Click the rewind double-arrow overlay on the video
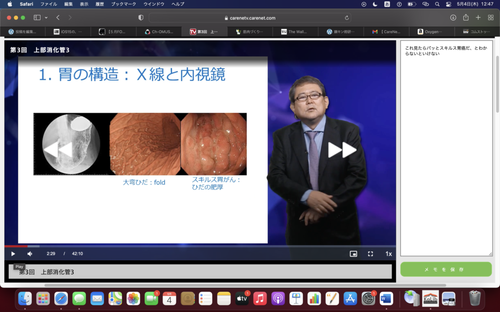500x312 pixels. (x=58, y=150)
